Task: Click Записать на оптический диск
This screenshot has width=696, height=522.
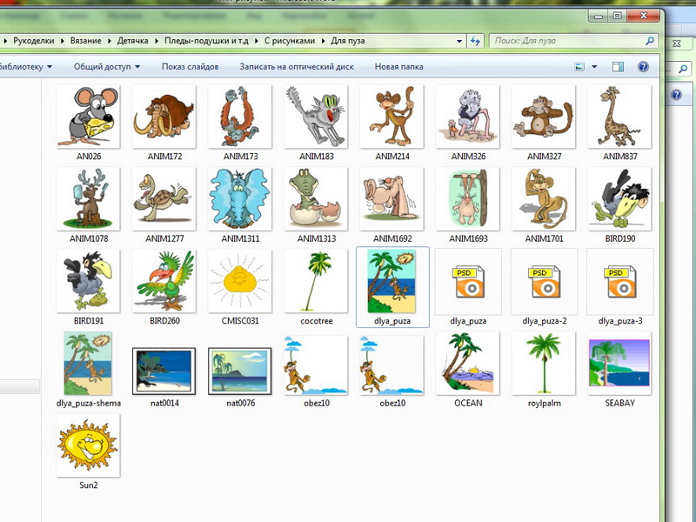Action: (x=297, y=67)
